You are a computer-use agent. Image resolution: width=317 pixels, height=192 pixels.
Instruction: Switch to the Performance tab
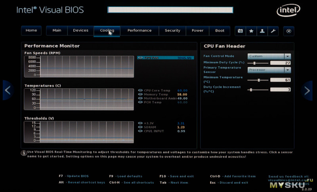tap(139, 30)
